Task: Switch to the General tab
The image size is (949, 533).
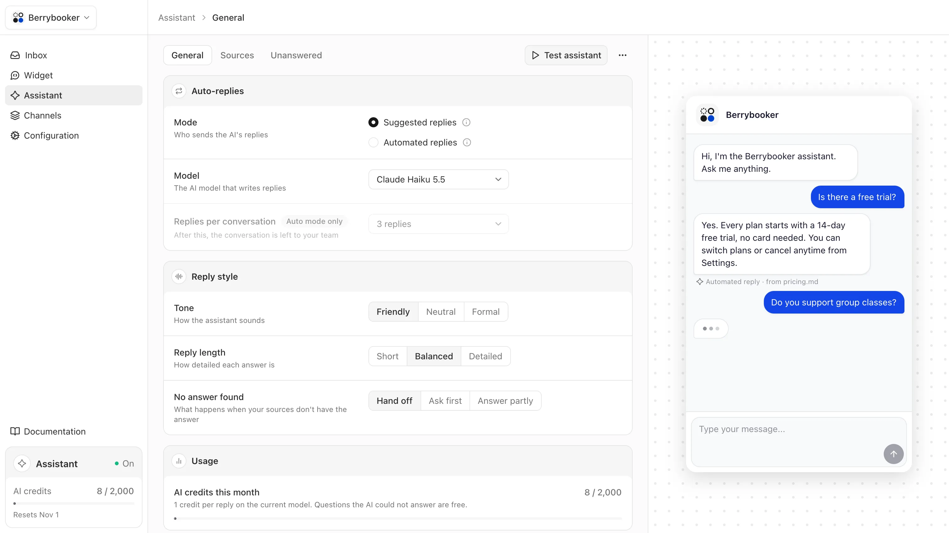Action: pos(188,55)
